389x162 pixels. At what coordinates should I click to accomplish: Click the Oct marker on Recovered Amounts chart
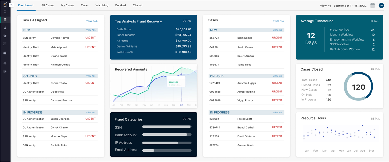pos(181,105)
